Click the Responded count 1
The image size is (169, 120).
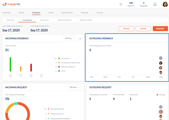[130, 99]
